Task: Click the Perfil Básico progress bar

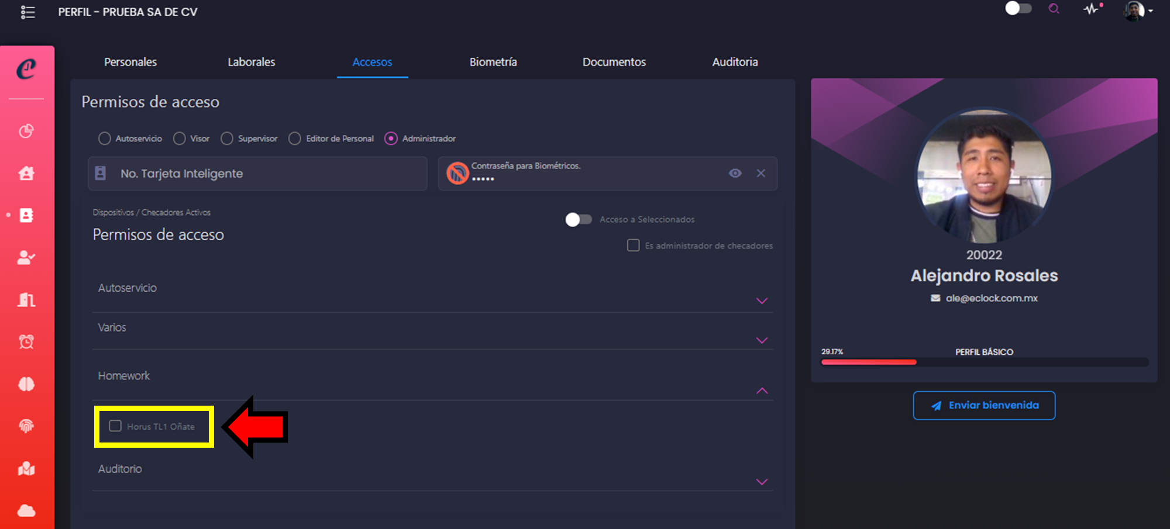Action: point(985,362)
